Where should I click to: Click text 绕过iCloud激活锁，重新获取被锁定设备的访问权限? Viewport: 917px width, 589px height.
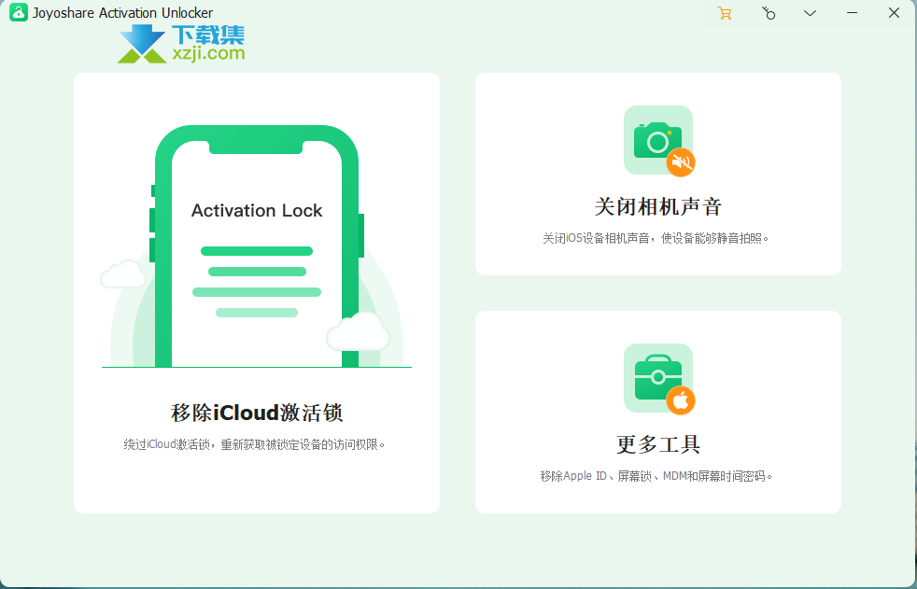[x=254, y=444]
